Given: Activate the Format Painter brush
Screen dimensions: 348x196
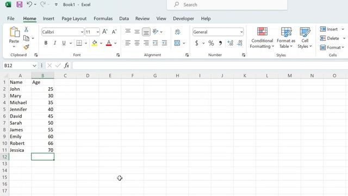Looking at the screenshot, I should click(x=26, y=47).
